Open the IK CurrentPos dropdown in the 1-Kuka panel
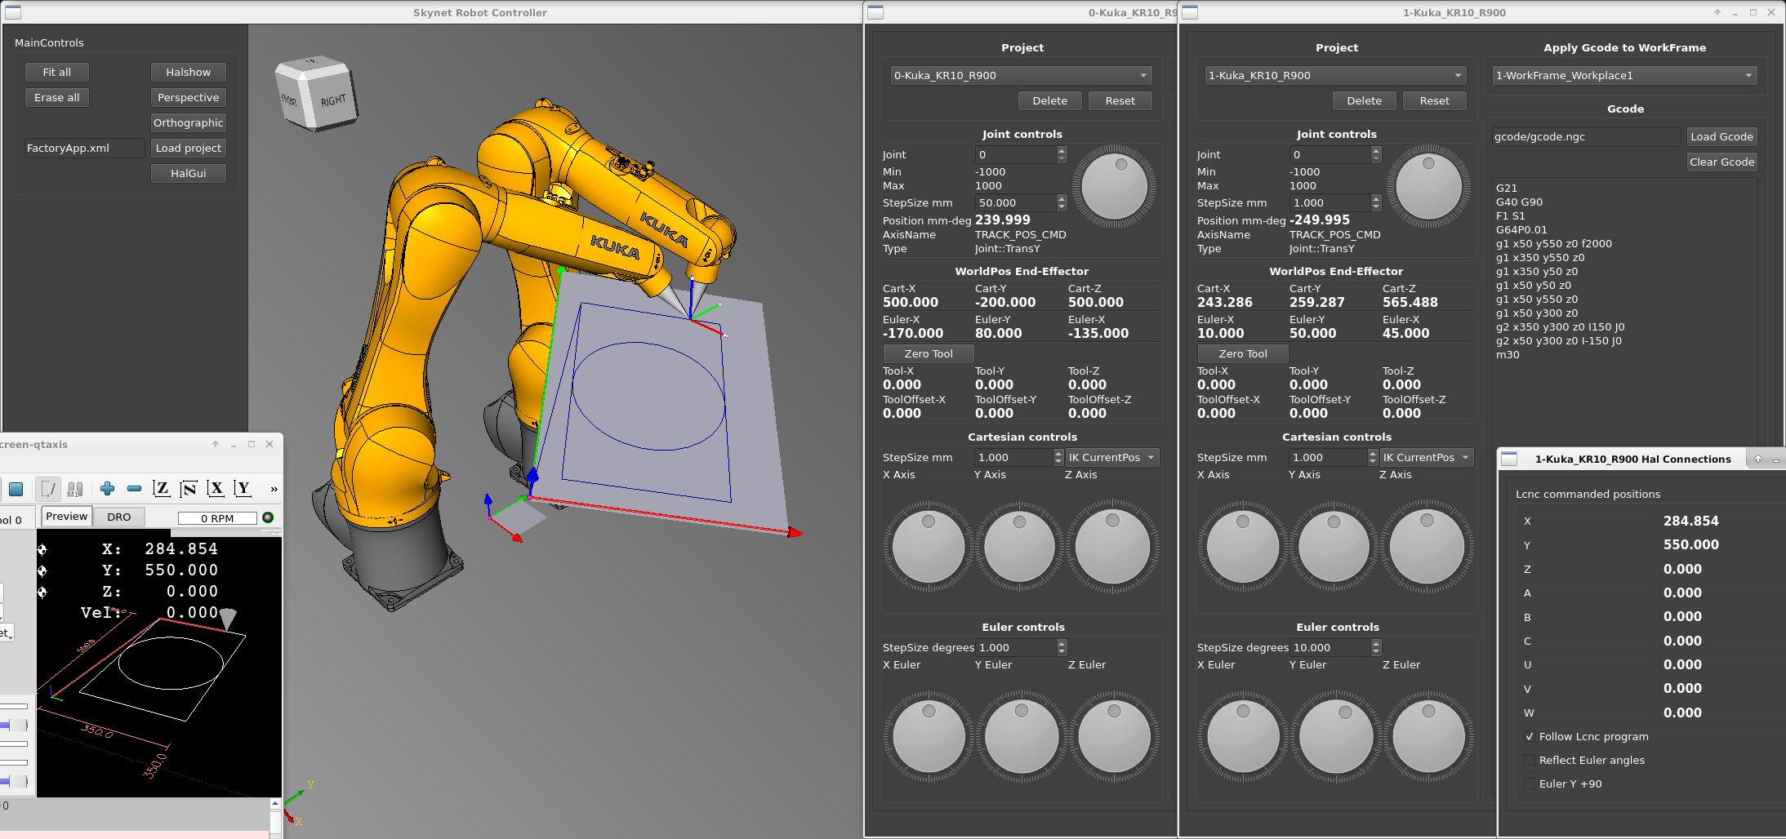1786x839 pixels. point(1427,457)
